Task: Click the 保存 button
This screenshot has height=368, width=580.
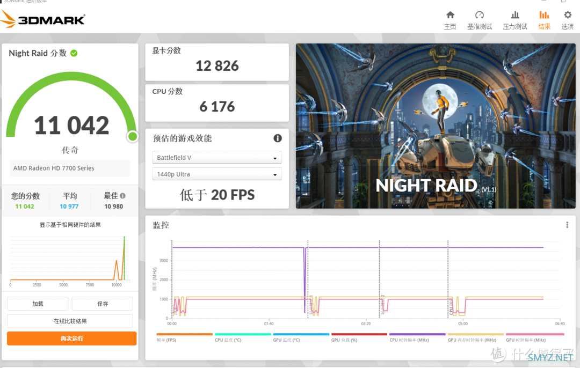Action: (103, 304)
